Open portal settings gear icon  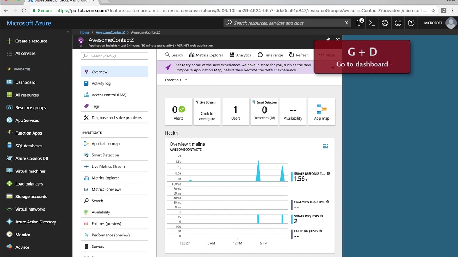385,23
